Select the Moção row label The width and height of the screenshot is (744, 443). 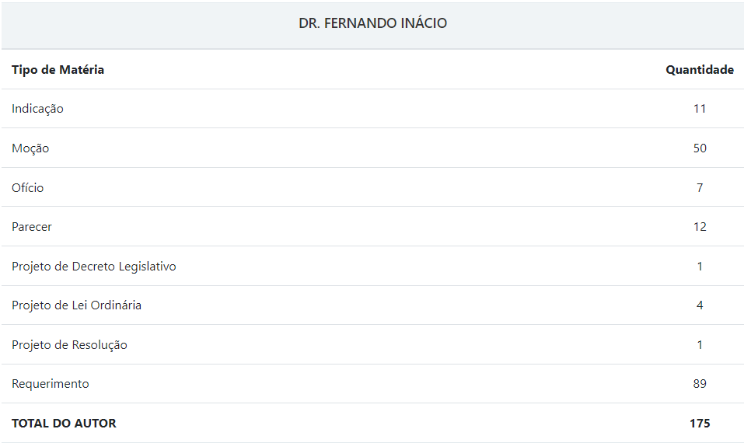(30, 148)
